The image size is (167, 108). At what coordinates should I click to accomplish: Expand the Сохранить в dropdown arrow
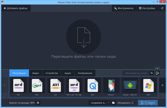pos(109,103)
